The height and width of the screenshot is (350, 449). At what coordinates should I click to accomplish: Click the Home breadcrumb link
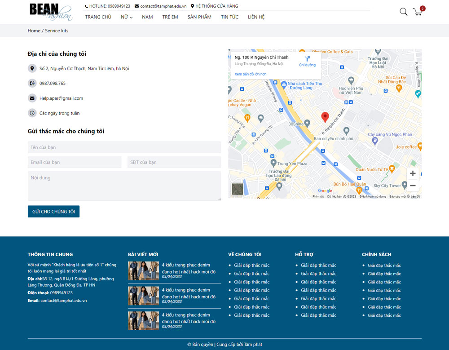(34, 31)
